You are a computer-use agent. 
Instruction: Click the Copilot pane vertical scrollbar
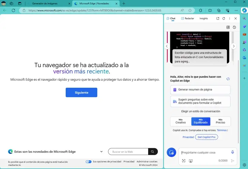coord(238,102)
